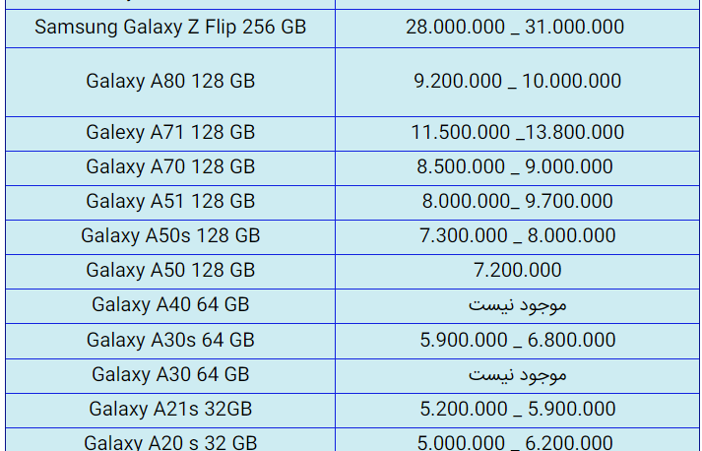The width and height of the screenshot is (702, 451).
Task: Click the 8.000.000_ 9.700.000 price cell
Action: click(x=517, y=202)
